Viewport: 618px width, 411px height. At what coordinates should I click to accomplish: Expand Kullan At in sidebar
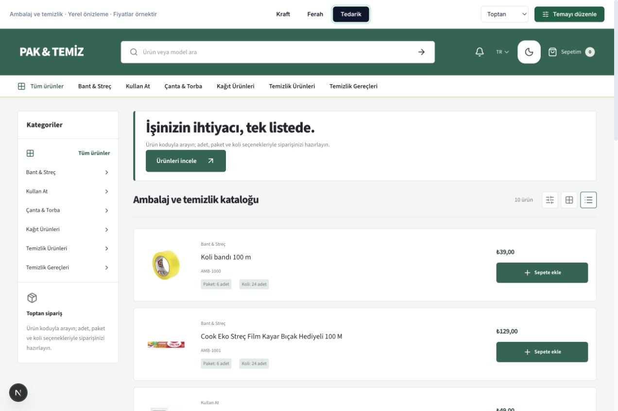[68, 191]
